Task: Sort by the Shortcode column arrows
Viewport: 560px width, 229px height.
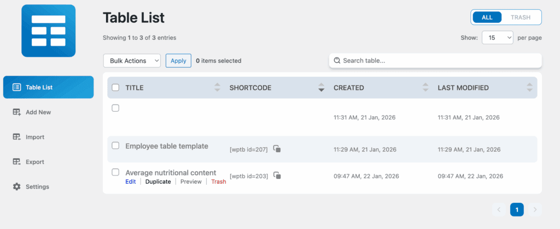Action: click(x=321, y=88)
